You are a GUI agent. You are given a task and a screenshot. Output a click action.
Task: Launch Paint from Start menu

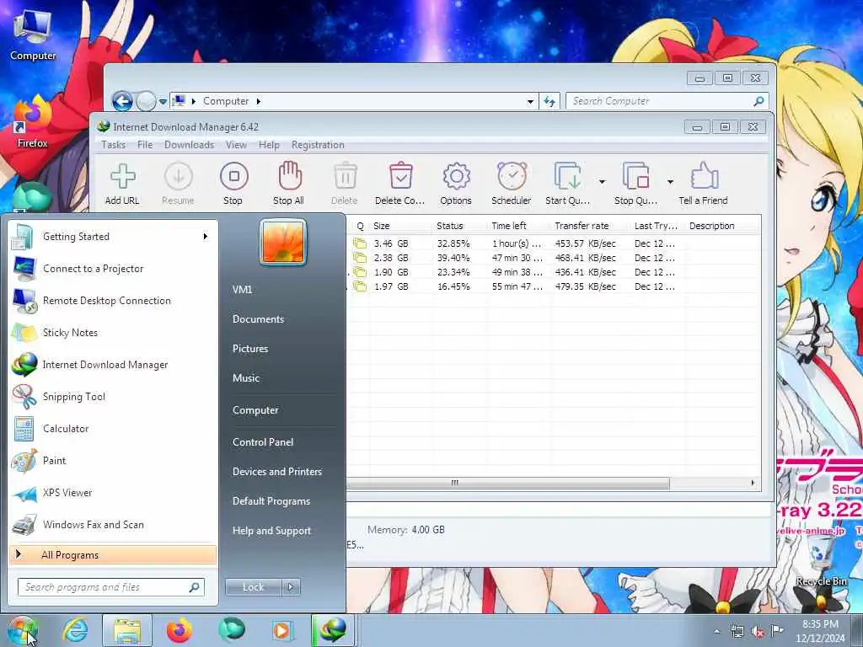coord(112,461)
